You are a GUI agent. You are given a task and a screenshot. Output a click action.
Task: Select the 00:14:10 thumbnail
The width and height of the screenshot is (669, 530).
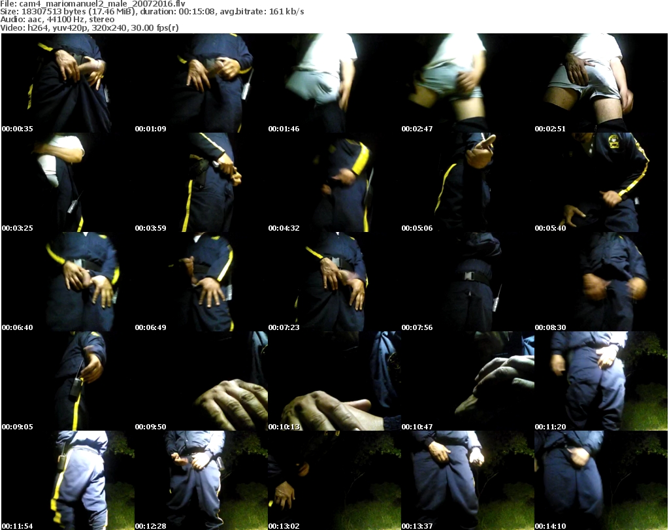601,480
